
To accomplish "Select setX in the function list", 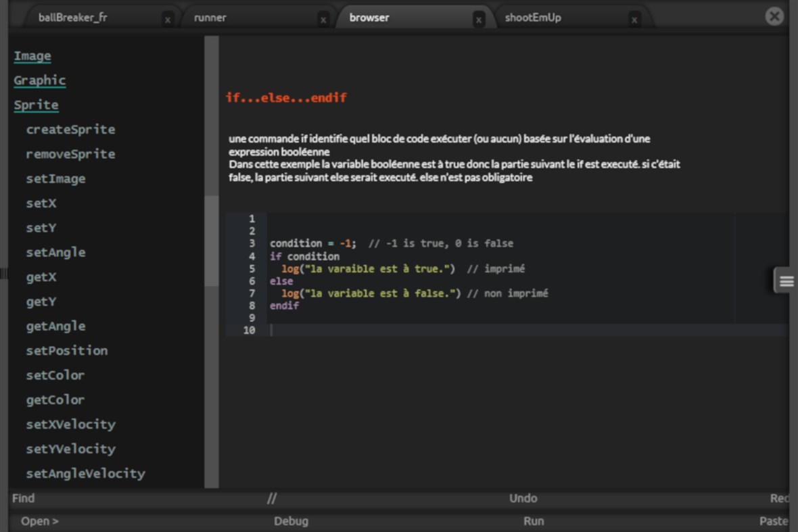I will click(x=41, y=203).
